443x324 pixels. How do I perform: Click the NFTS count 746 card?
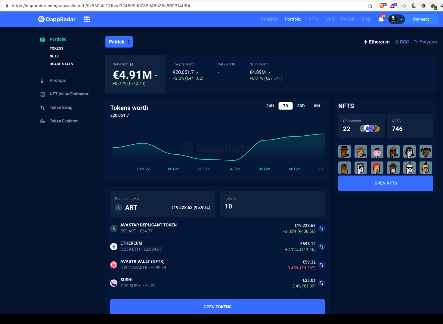tap(410, 126)
